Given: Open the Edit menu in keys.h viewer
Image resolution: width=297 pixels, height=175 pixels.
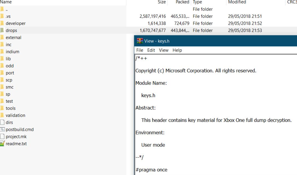Looking at the screenshot, I should pyautogui.click(x=151, y=50).
